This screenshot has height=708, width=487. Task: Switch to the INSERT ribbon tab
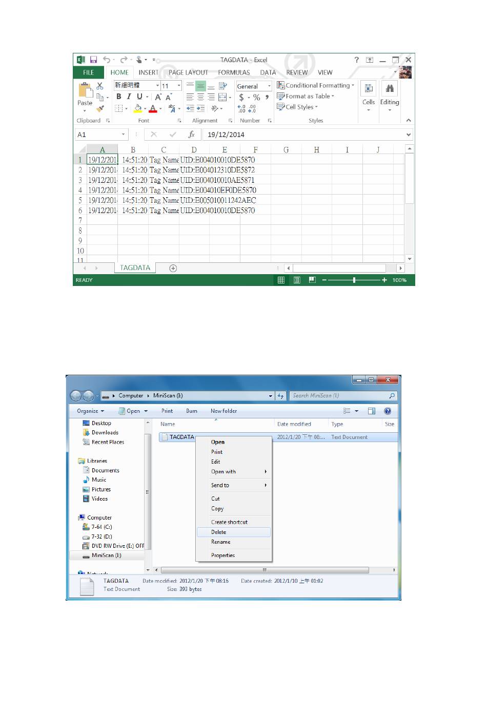[148, 72]
